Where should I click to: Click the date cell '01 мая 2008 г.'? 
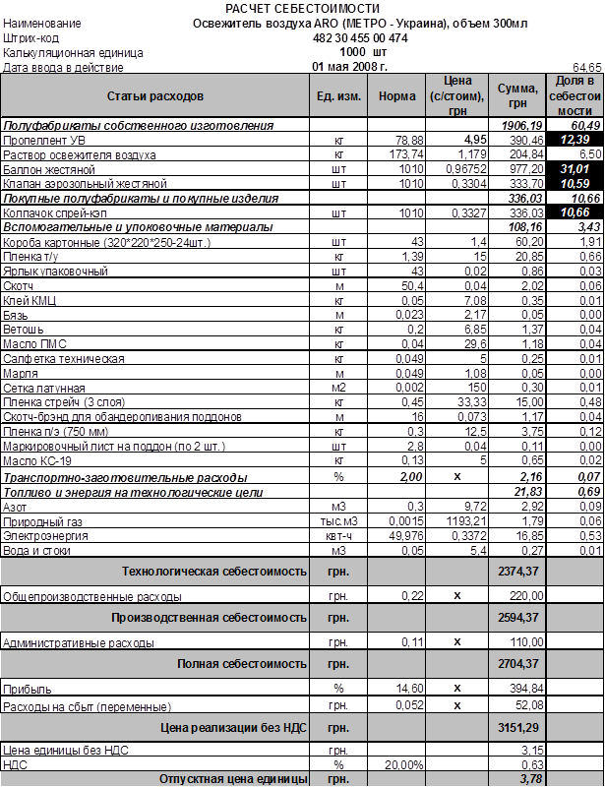[350, 66]
